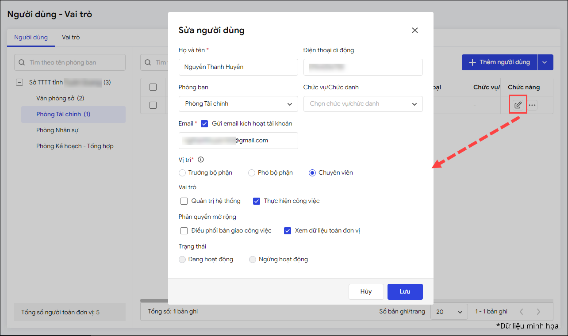Click the plus Thêm người dùng button
The image size is (568, 336).
(499, 62)
